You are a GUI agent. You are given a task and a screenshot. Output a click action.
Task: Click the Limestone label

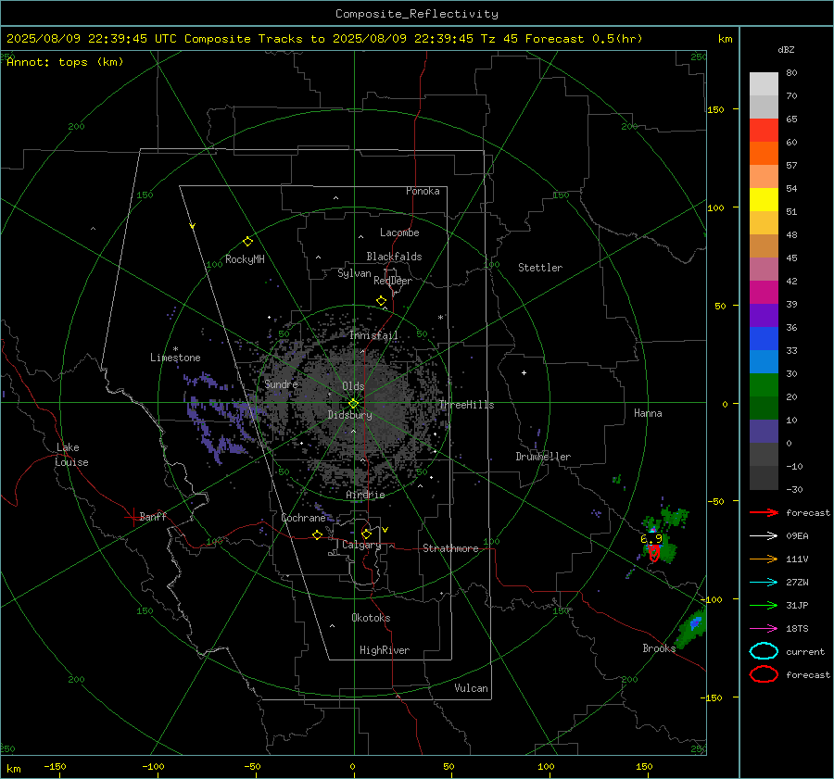[175, 358]
